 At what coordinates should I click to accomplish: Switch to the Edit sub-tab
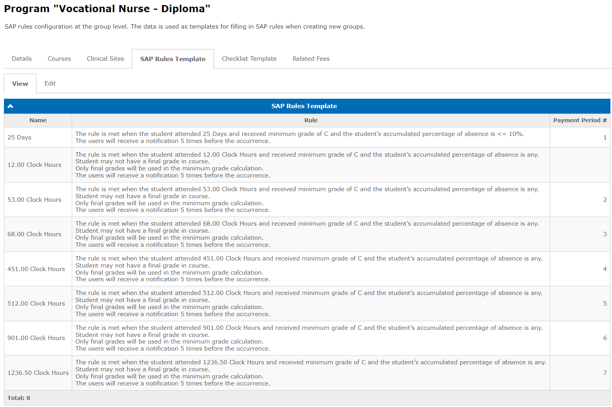pos(50,83)
